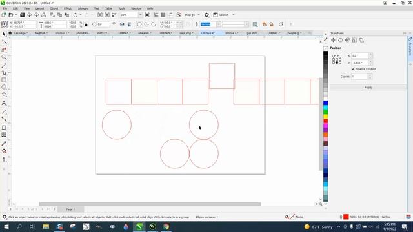
Task: Switch Transform docker to Skew
Action: click(x=361, y=40)
